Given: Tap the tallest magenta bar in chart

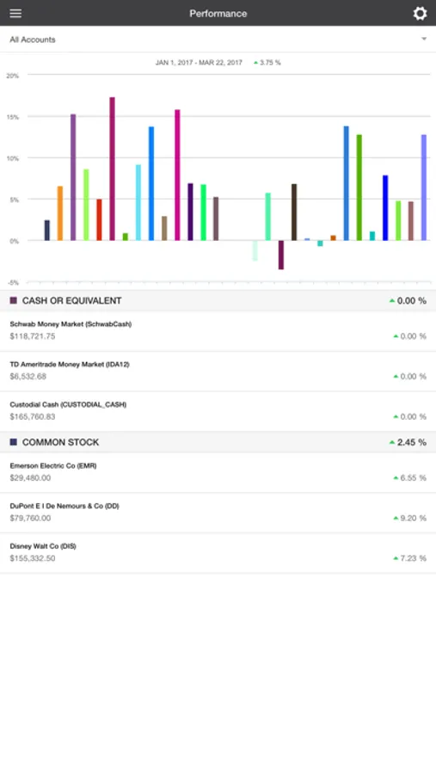Looking at the screenshot, I should (x=112, y=169).
